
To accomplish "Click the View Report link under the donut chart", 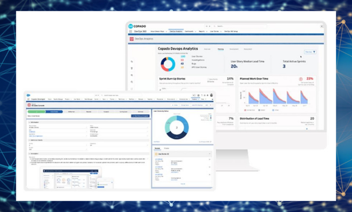I will 157,142.
